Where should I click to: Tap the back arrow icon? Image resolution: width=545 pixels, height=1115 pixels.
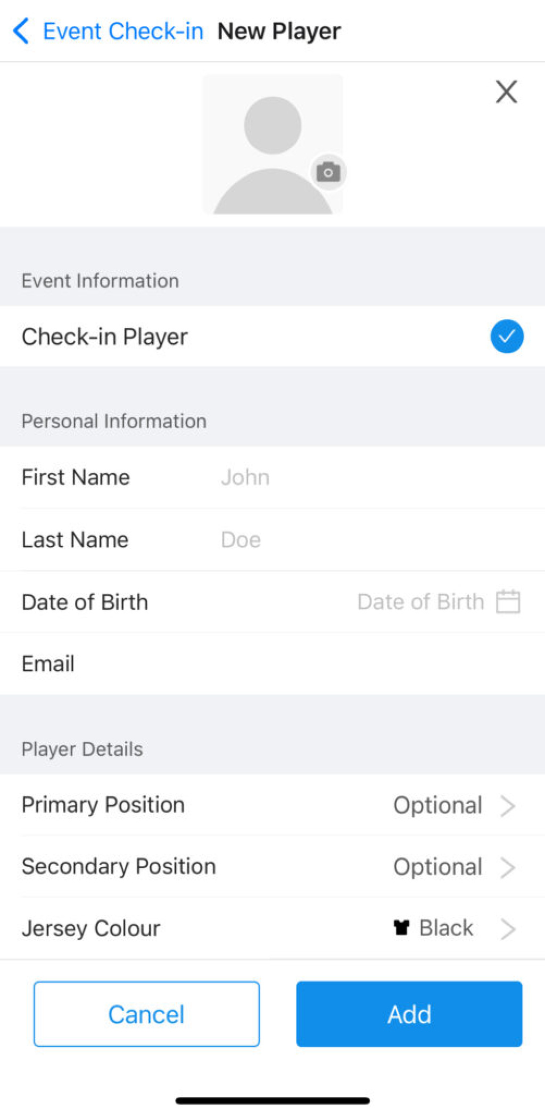point(21,31)
